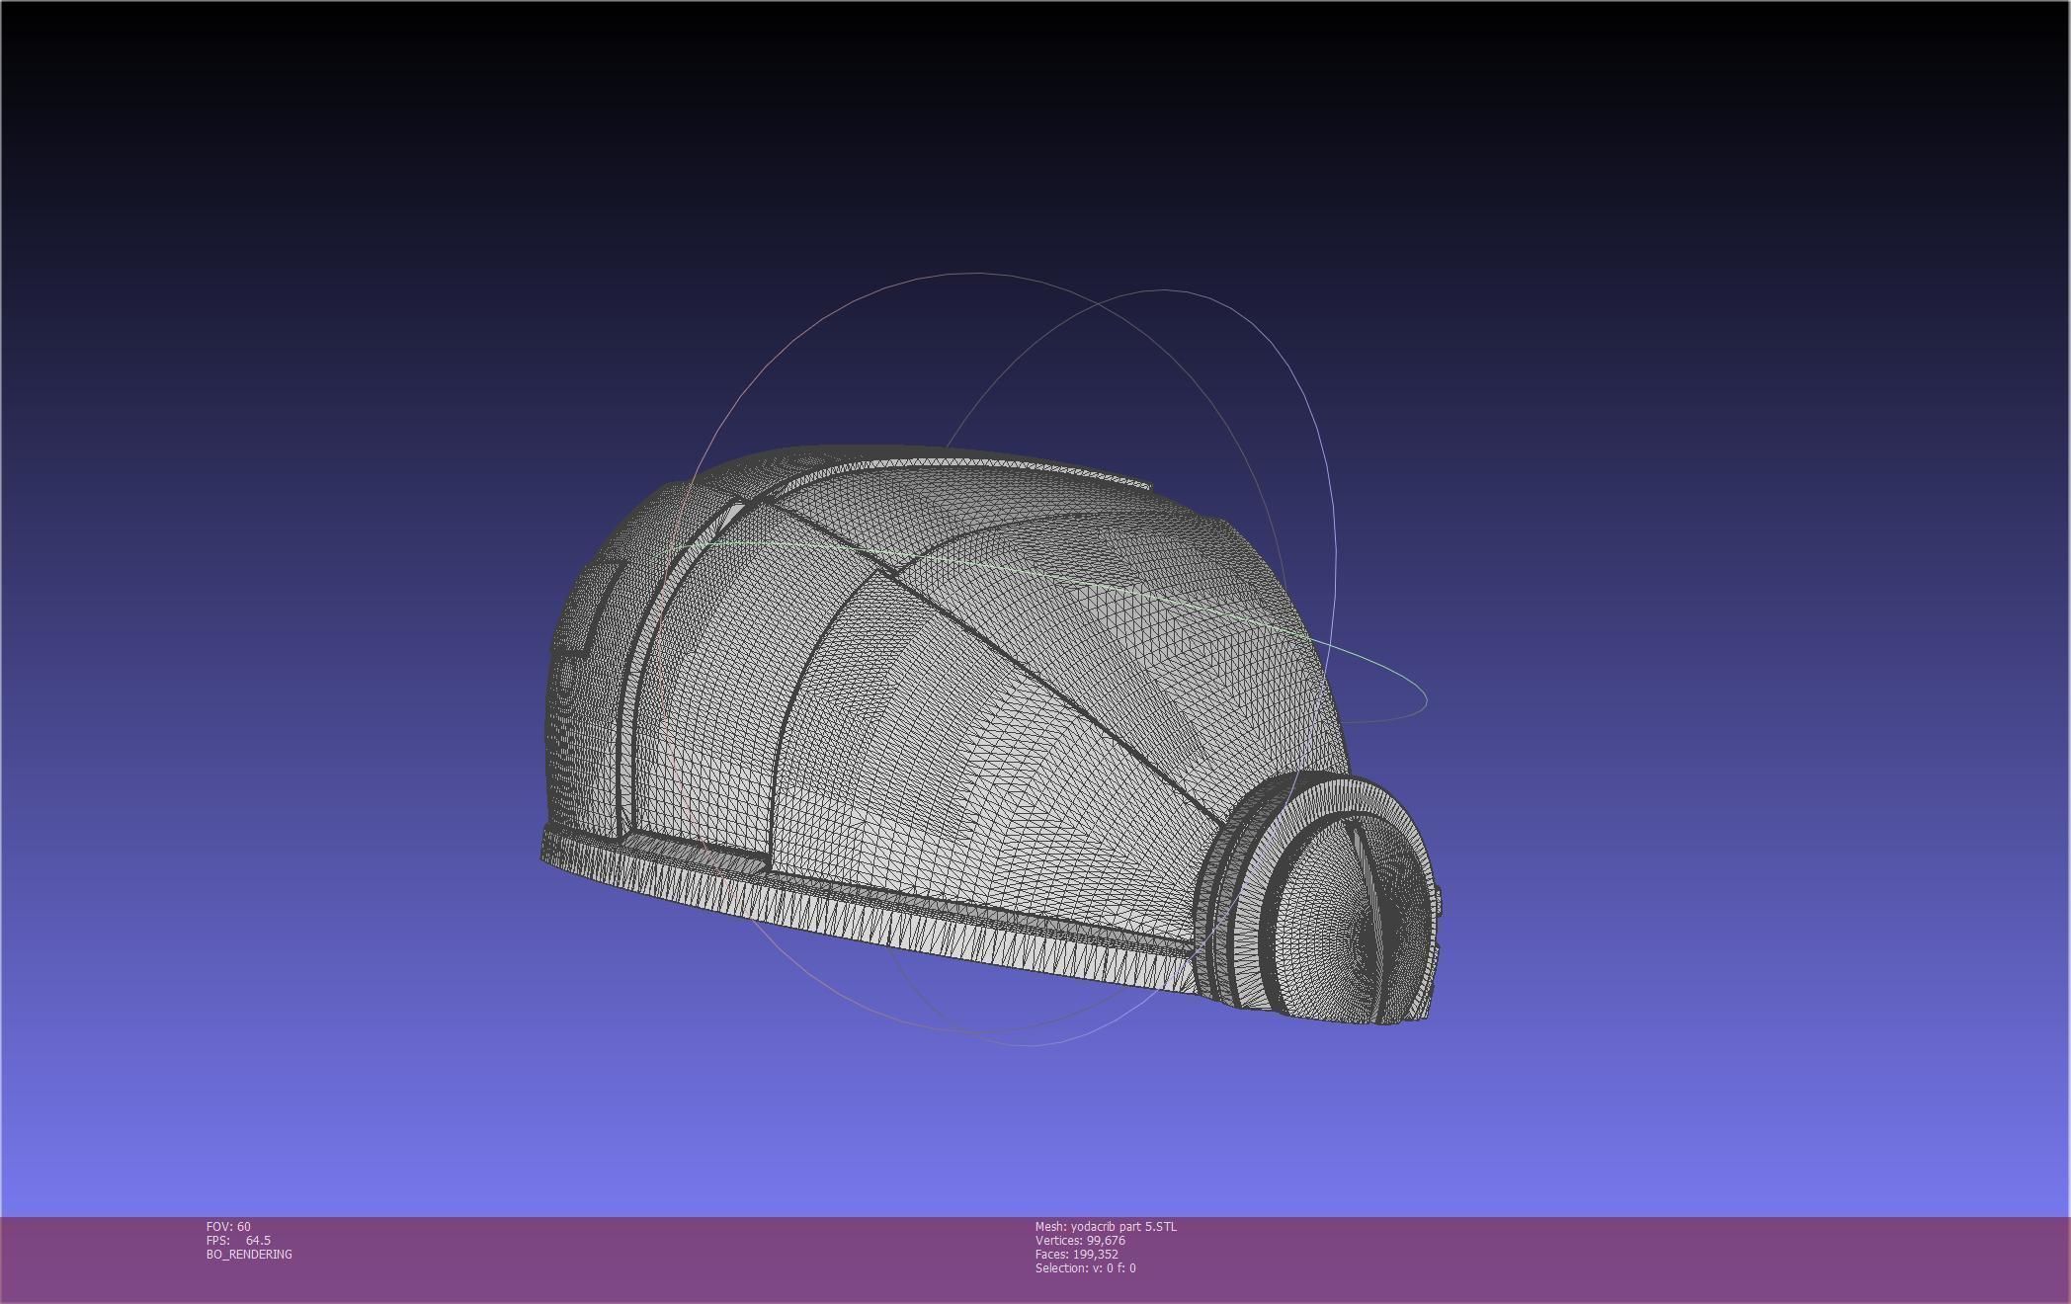Click the FOV: 60 readout
This screenshot has width=2071, height=1304.
[228, 1226]
